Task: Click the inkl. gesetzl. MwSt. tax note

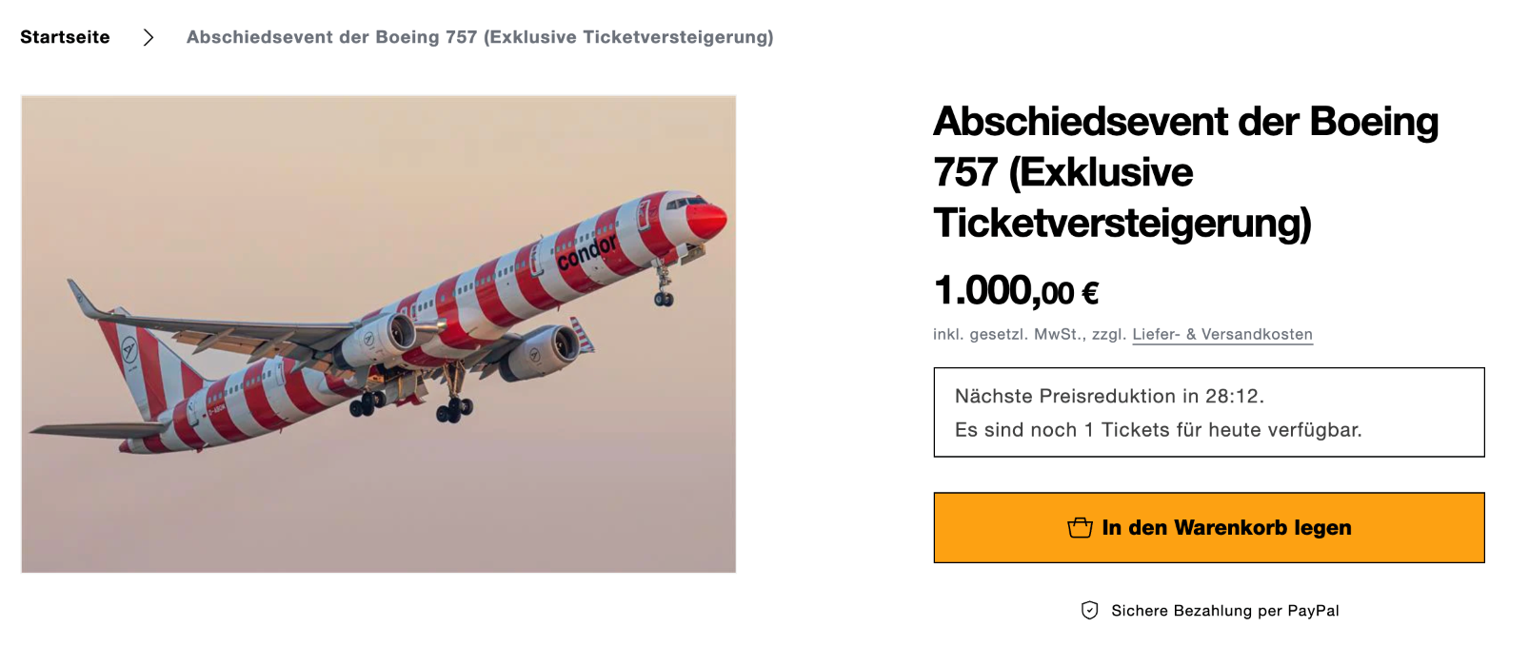Action: pos(1029,335)
